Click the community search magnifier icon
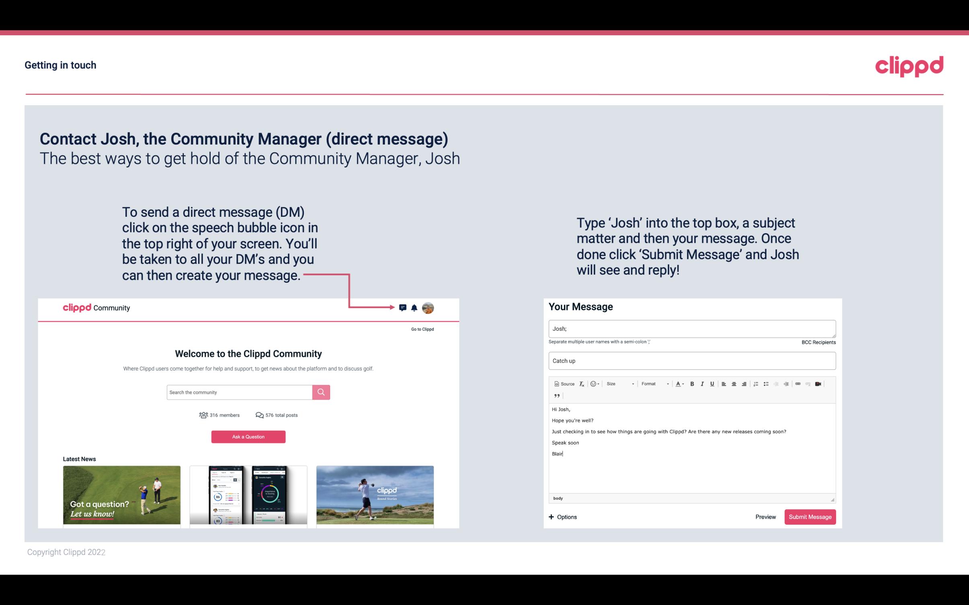The height and width of the screenshot is (605, 969). tap(320, 392)
